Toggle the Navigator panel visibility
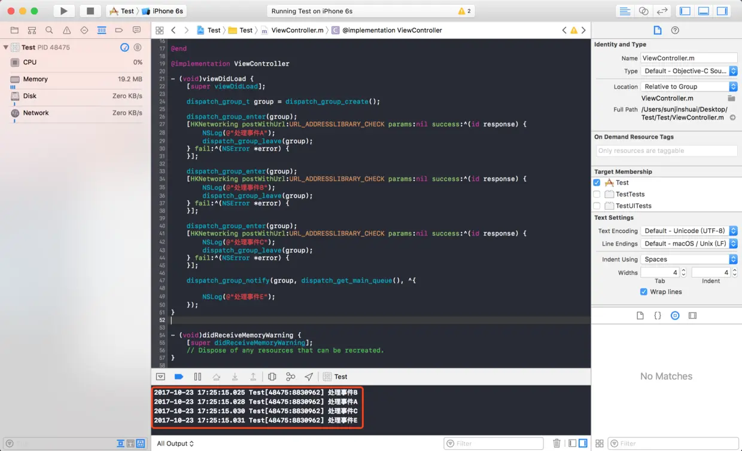 pyautogui.click(x=685, y=11)
